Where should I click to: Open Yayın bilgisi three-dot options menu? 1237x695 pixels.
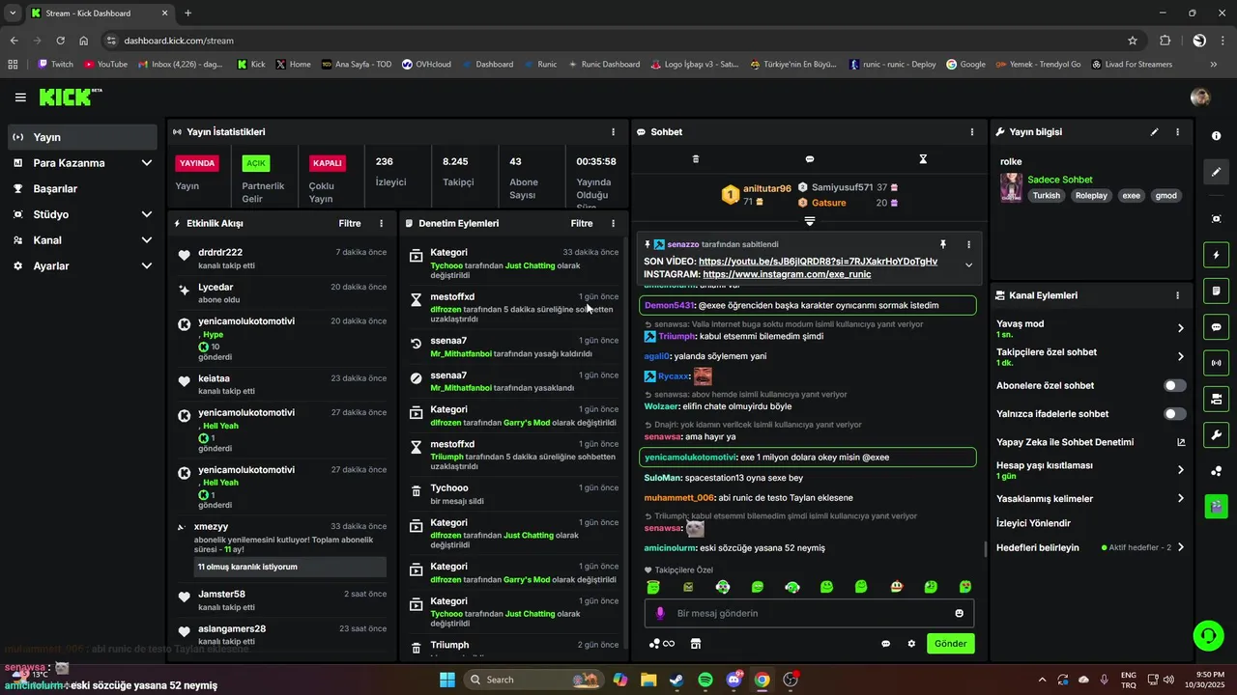click(1177, 132)
